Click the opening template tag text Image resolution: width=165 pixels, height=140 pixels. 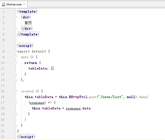point(27,11)
